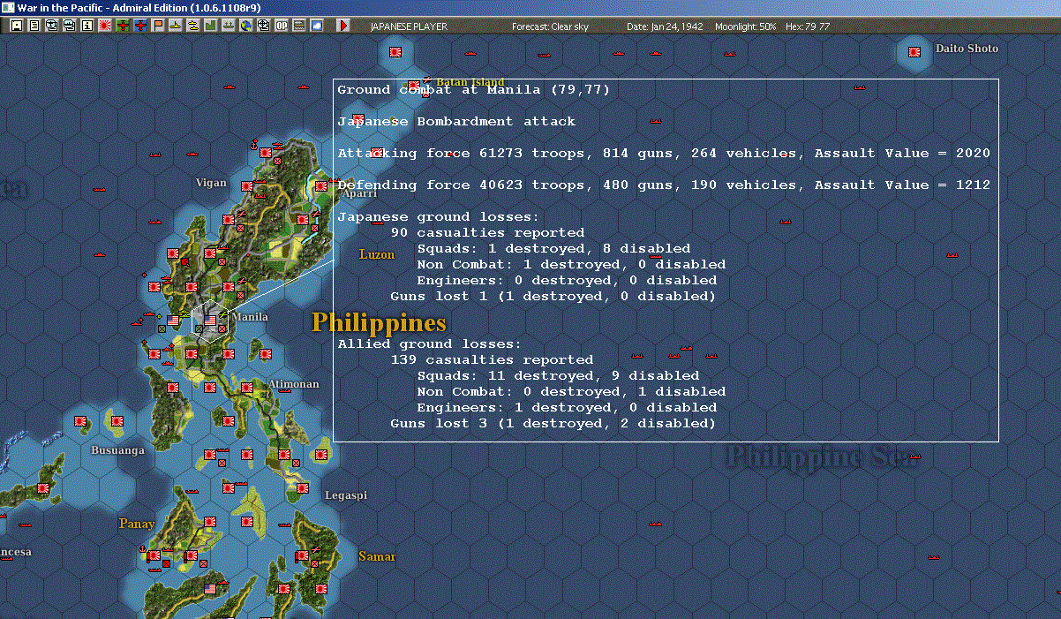Click the Daito Shoto label
Screen dimensions: 1061x619
click(x=967, y=48)
